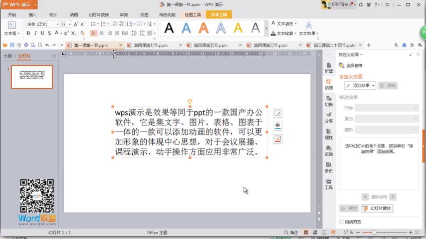
Task: Expand the WordArt styles gallery arrow
Action: pyautogui.click(x=266, y=28)
